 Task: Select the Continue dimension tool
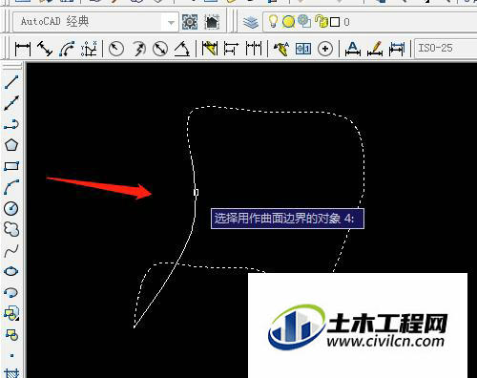click(x=254, y=49)
